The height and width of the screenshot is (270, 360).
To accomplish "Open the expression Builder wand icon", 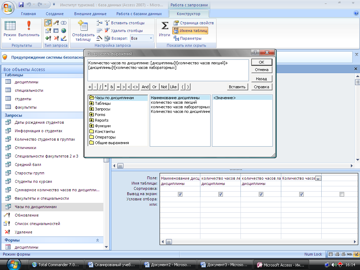I will (x=99, y=38).
